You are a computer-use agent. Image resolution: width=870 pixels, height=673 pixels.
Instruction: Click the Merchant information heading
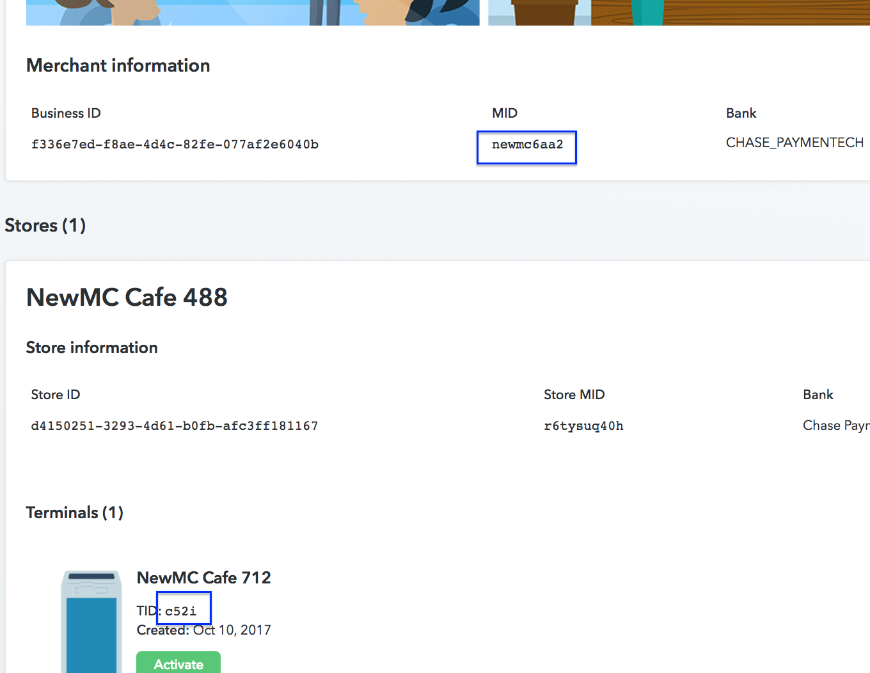118,65
